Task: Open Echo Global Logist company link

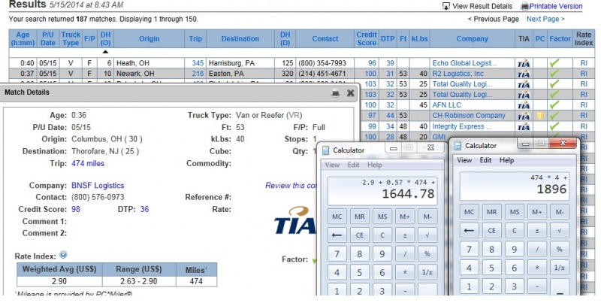Action: pos(464,63)
